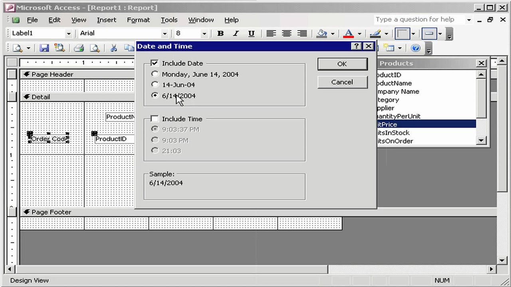Click the blue Help question mark icon

(416, 48)
